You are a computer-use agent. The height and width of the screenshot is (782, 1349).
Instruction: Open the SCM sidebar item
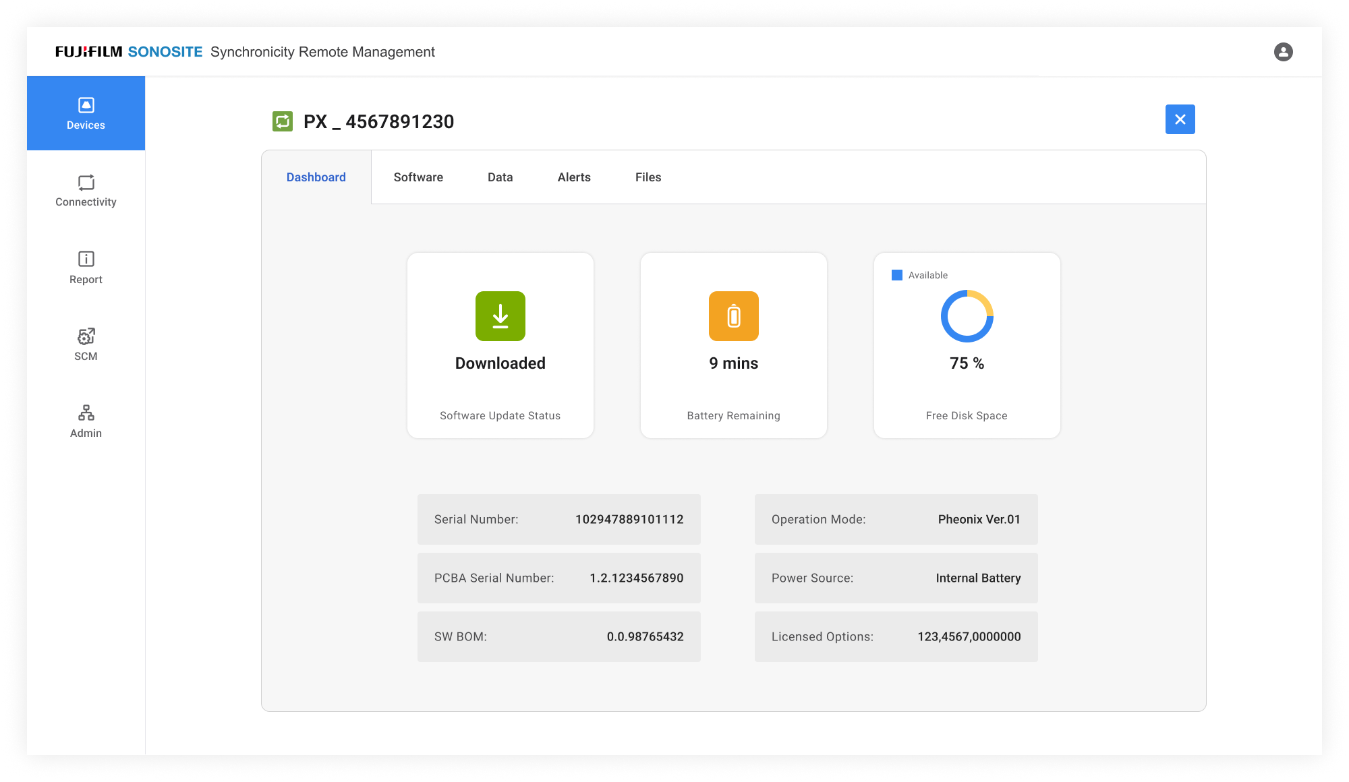86,336
